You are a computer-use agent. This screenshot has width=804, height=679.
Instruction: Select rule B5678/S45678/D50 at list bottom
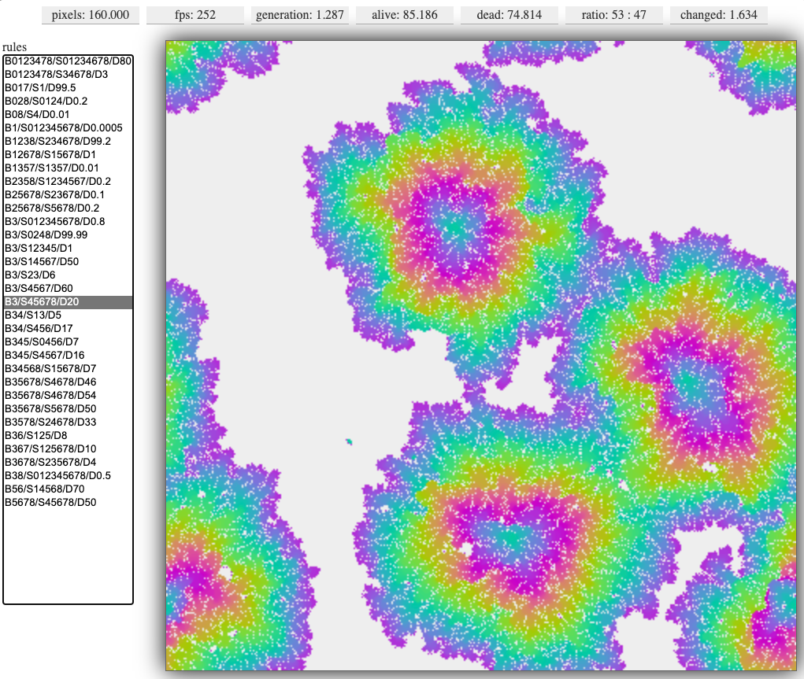(68, 502)
